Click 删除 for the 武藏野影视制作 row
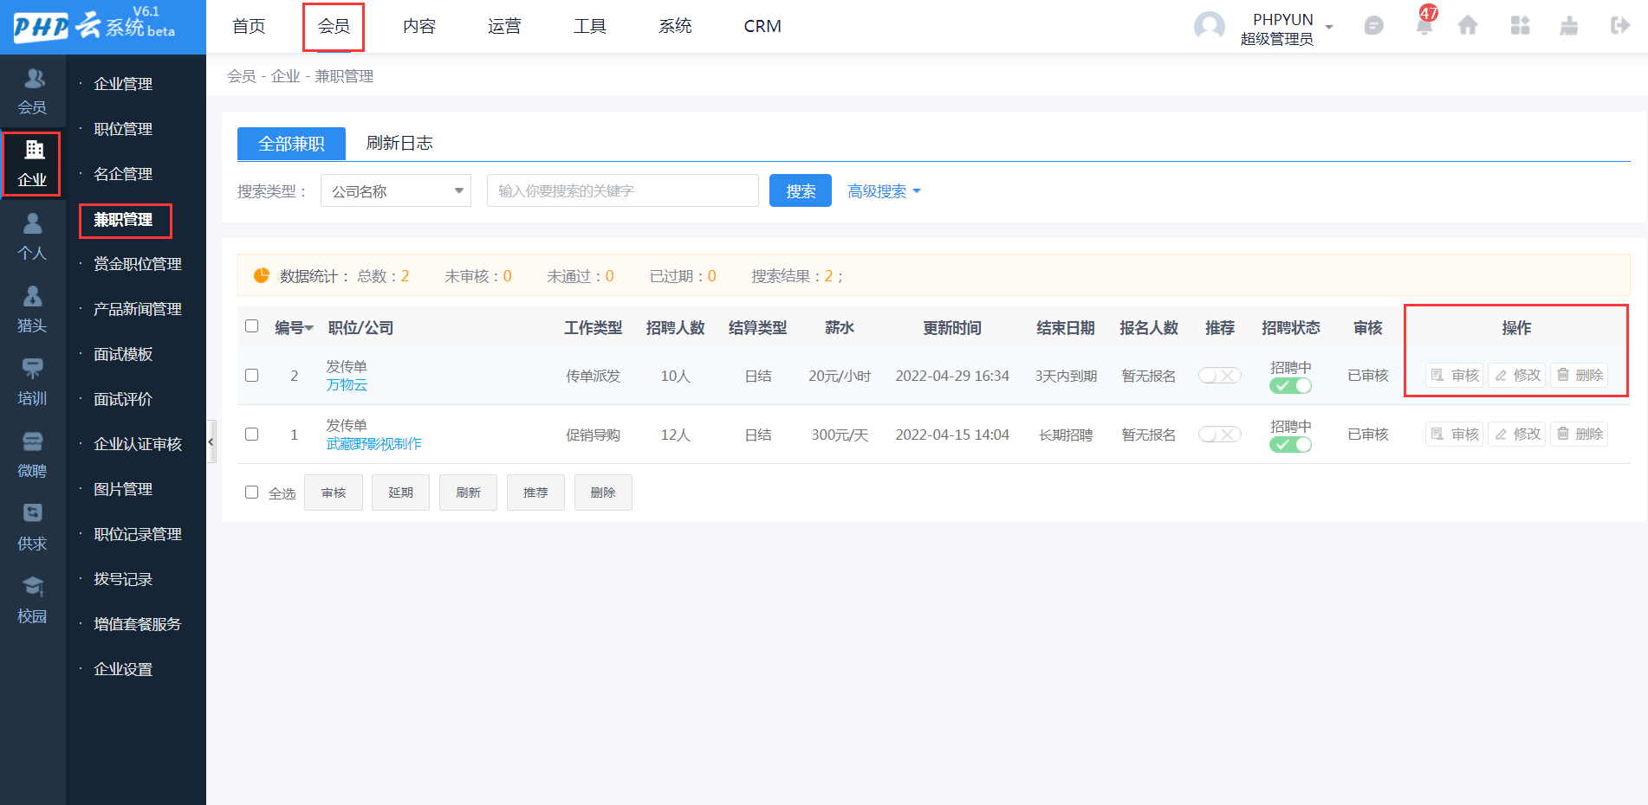This screenshot has width=1648, height=805. pos(1580,434)
